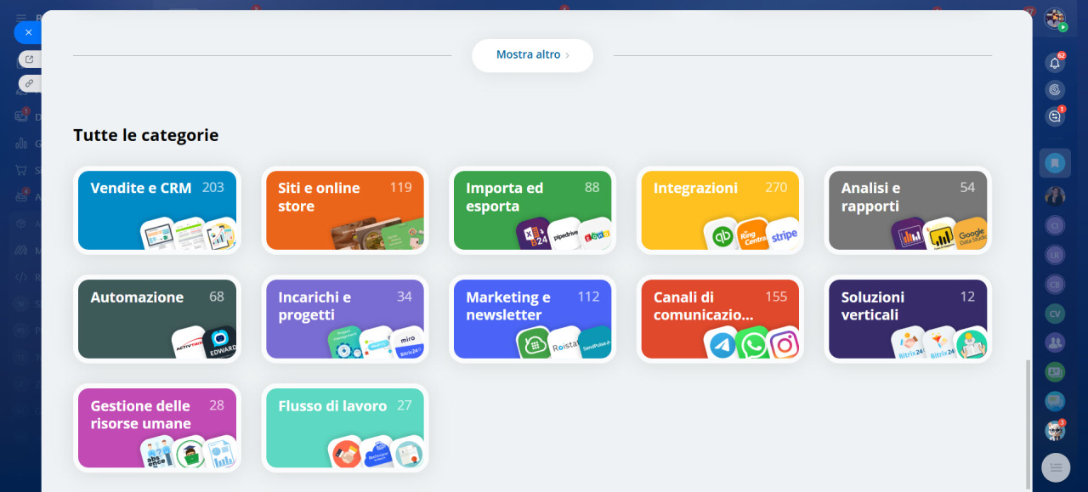Close the slider panel with X button

pyautogui.click(x=28, y=32)
